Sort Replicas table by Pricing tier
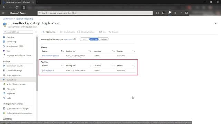The height and width of the screenshot is (124, 221). (90, 66)
